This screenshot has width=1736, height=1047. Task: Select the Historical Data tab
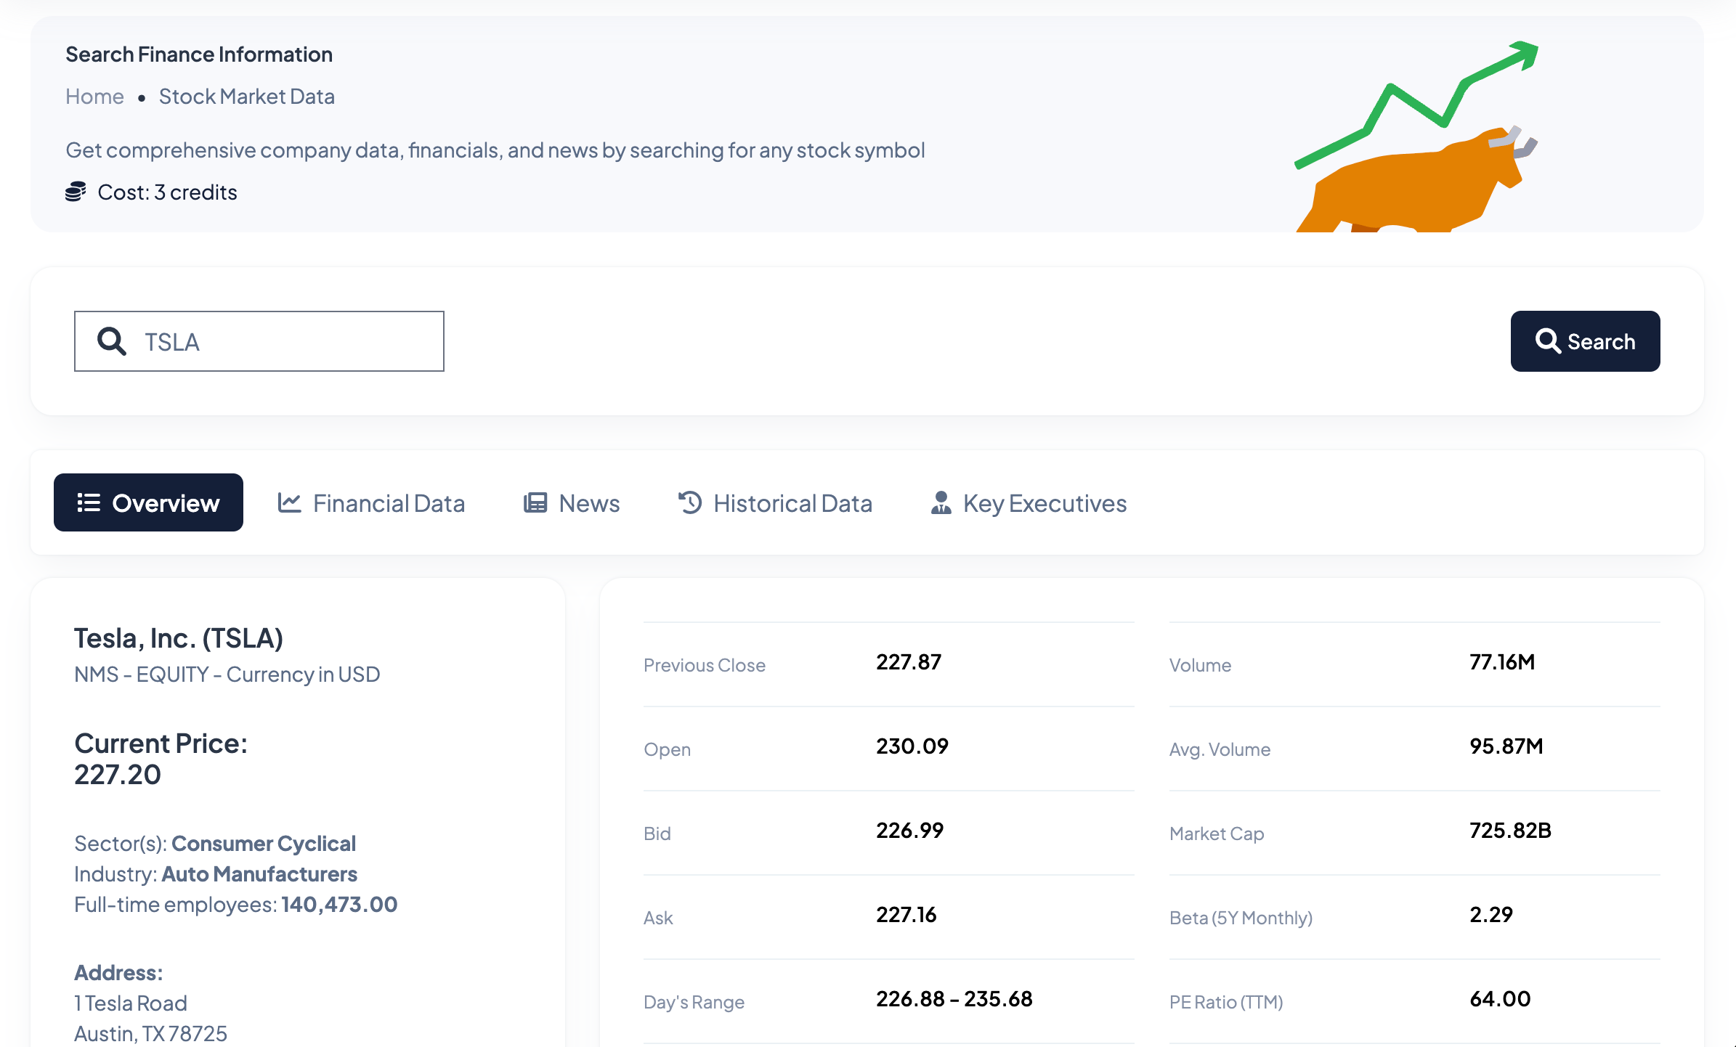775,502
